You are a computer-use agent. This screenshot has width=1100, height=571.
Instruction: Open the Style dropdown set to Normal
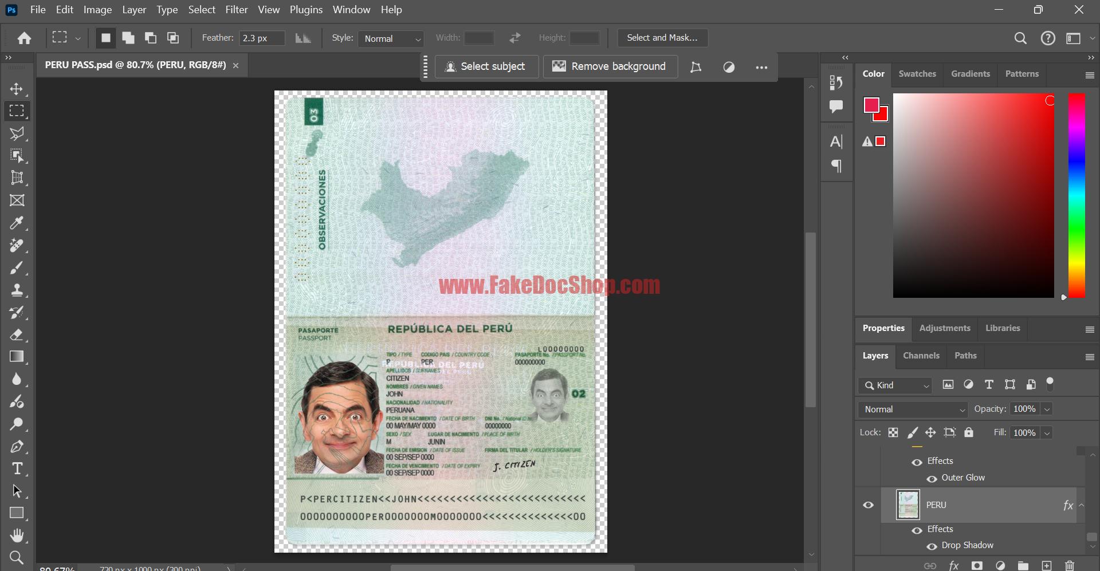pyautogui.click(x=391, y=38)
